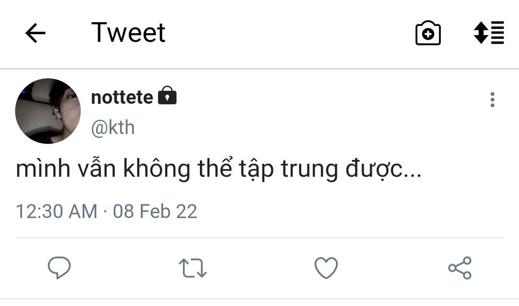Click the padlock icon beside nottete

pyautogui.click(x=167, y=97)
